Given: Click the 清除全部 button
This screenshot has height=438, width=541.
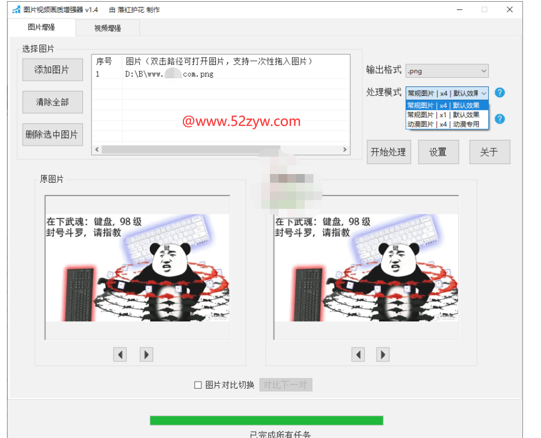Looking at the screenshot, I should tap(52, 102).
